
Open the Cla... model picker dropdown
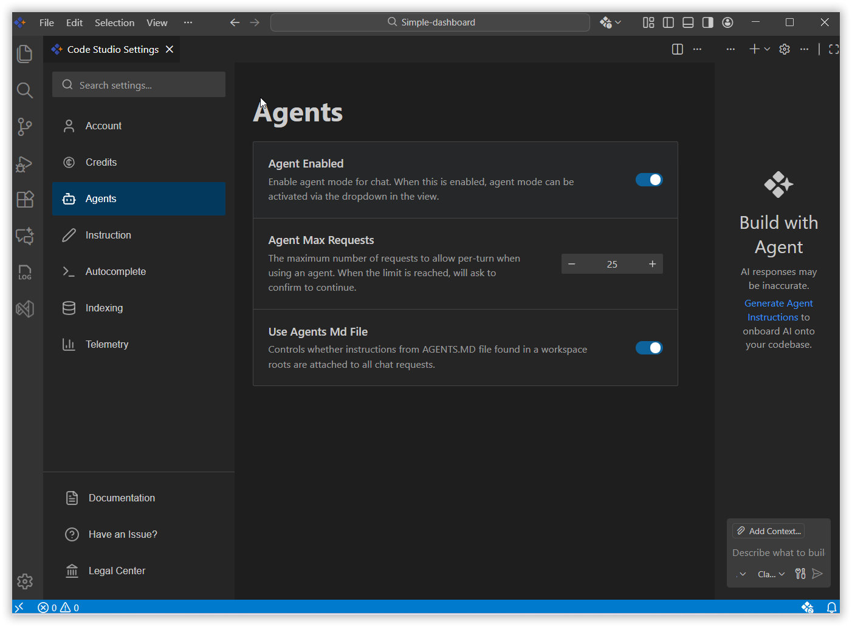point(771,574)
